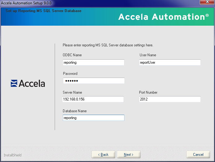Click the Accela logo on the left
The height and width of the screenshot is (162, 215).
28,83
